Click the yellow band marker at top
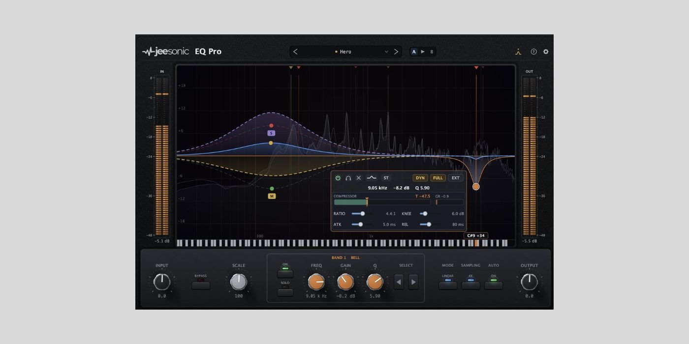 (x=291, y=67)
